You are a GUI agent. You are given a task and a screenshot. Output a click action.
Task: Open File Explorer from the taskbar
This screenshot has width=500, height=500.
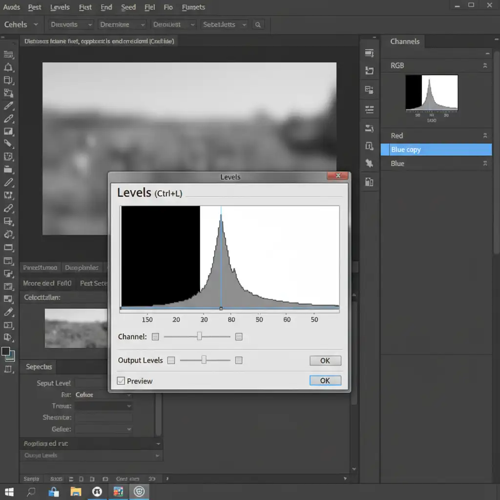[75, 491]
